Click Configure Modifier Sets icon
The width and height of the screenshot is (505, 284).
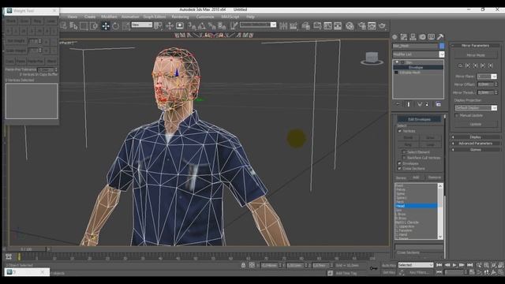[439, 104]
